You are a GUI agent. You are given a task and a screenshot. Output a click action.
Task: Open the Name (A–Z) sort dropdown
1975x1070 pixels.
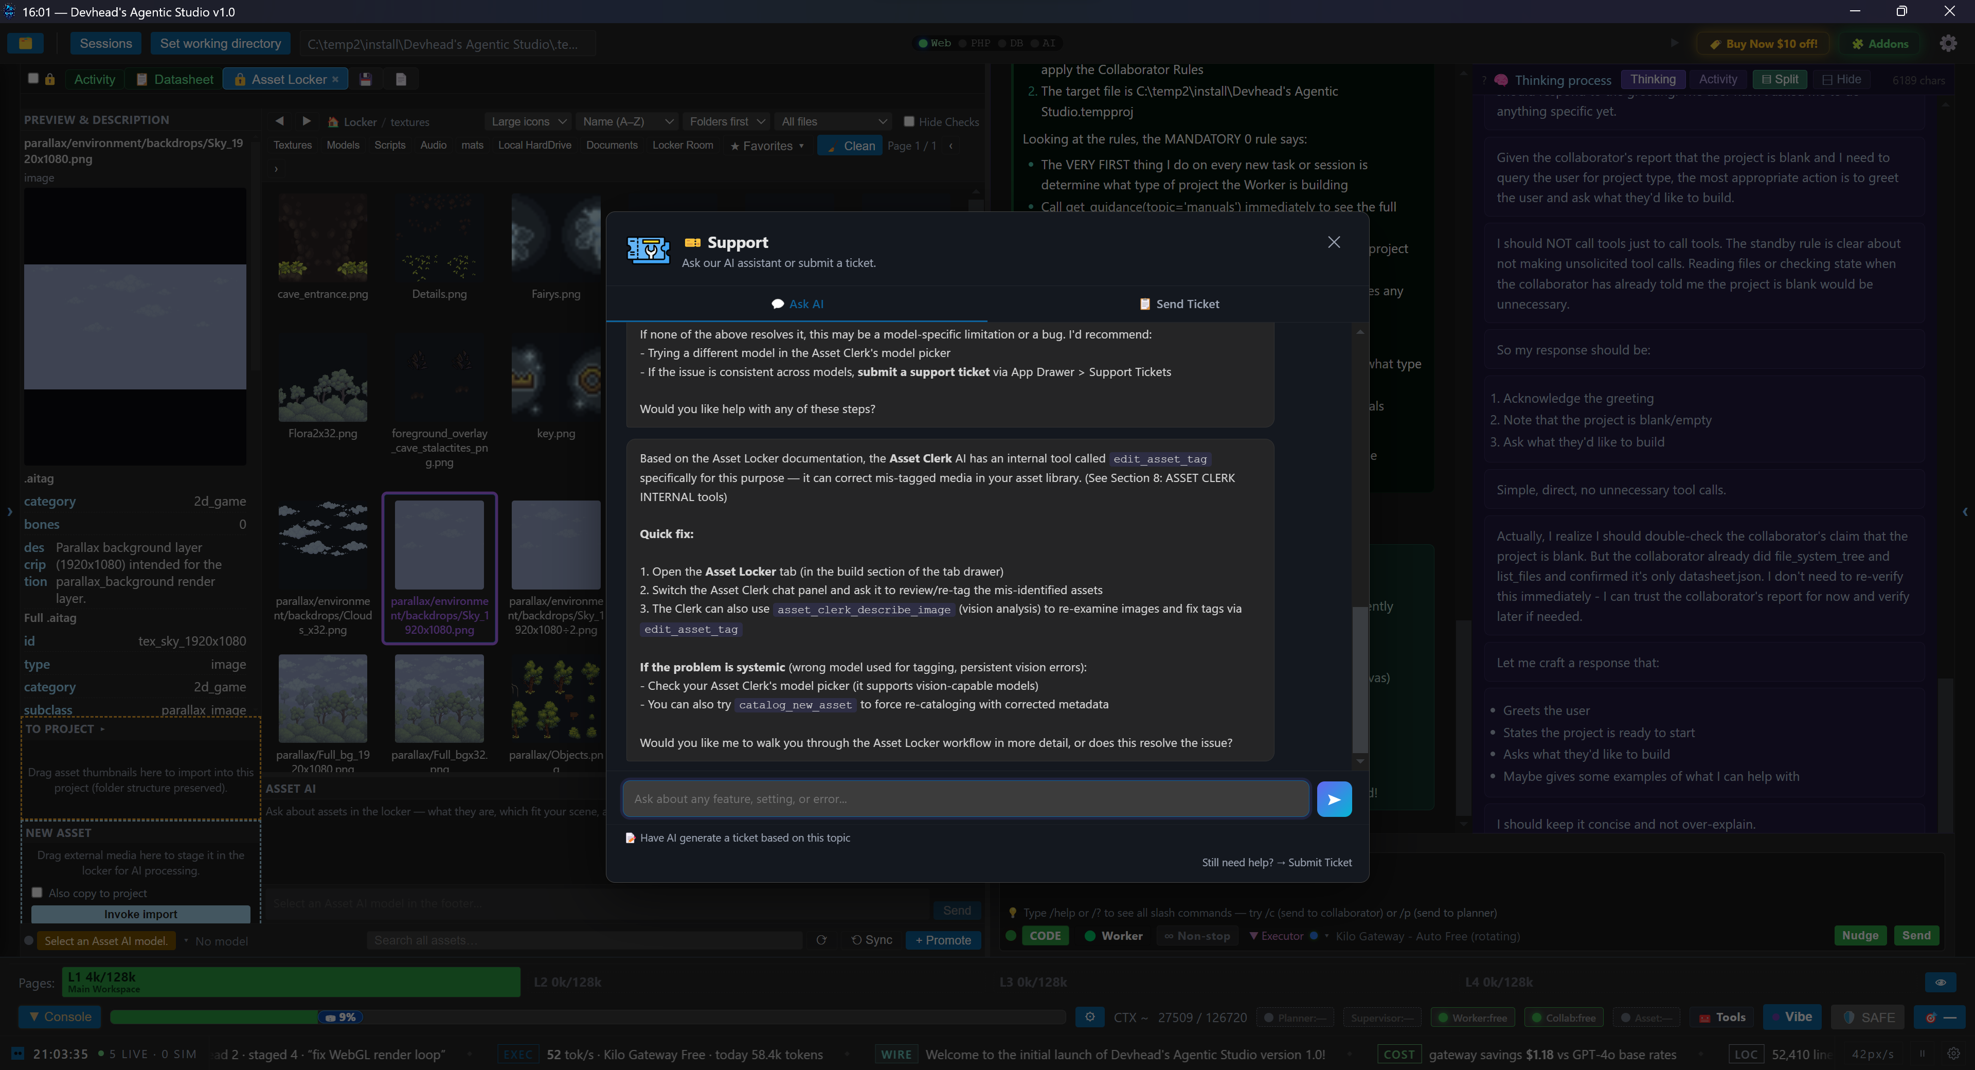point(626,121)
